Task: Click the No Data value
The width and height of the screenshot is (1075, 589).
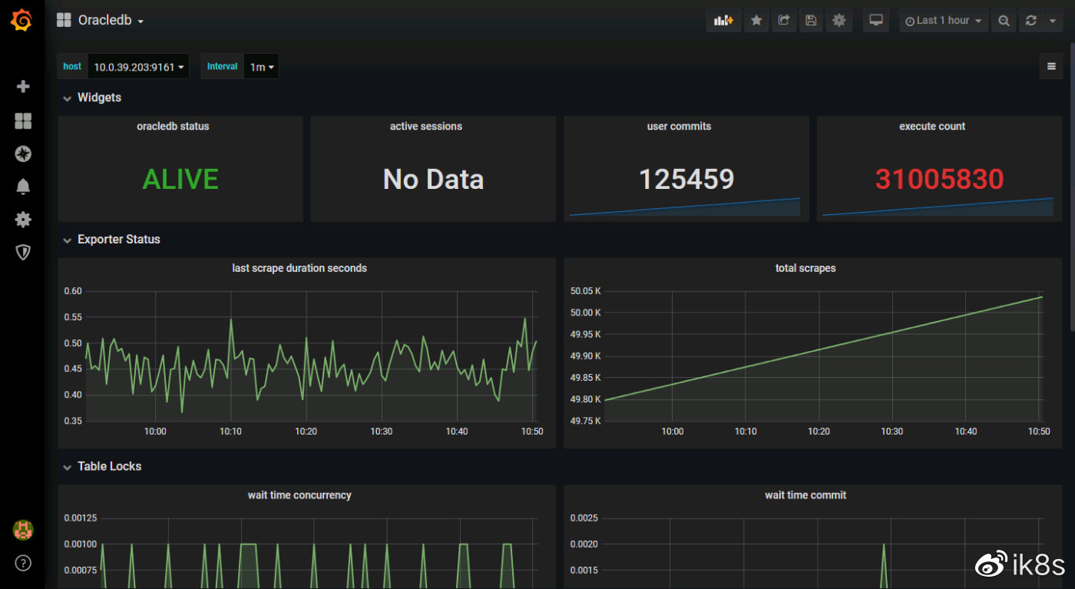Action: click(433, 179)
